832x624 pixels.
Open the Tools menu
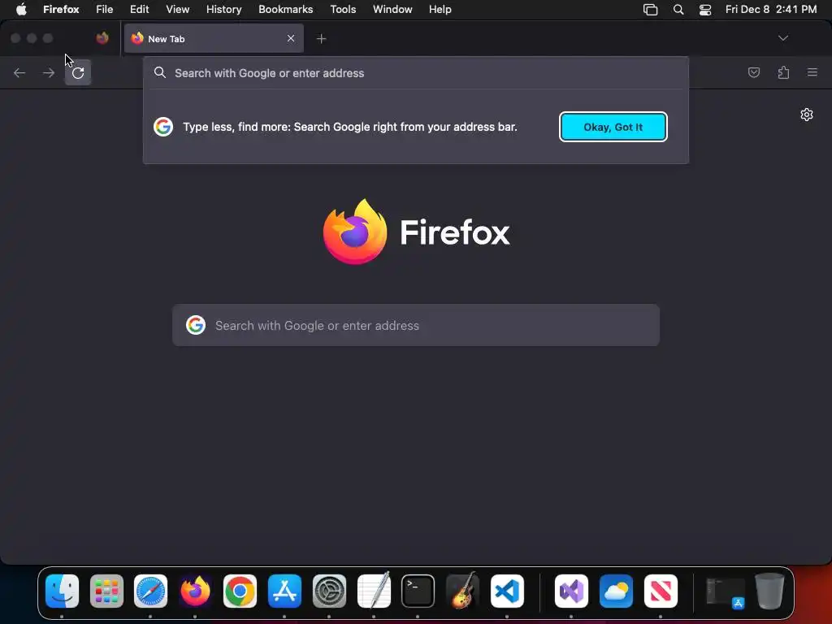[x=343, y=9]
